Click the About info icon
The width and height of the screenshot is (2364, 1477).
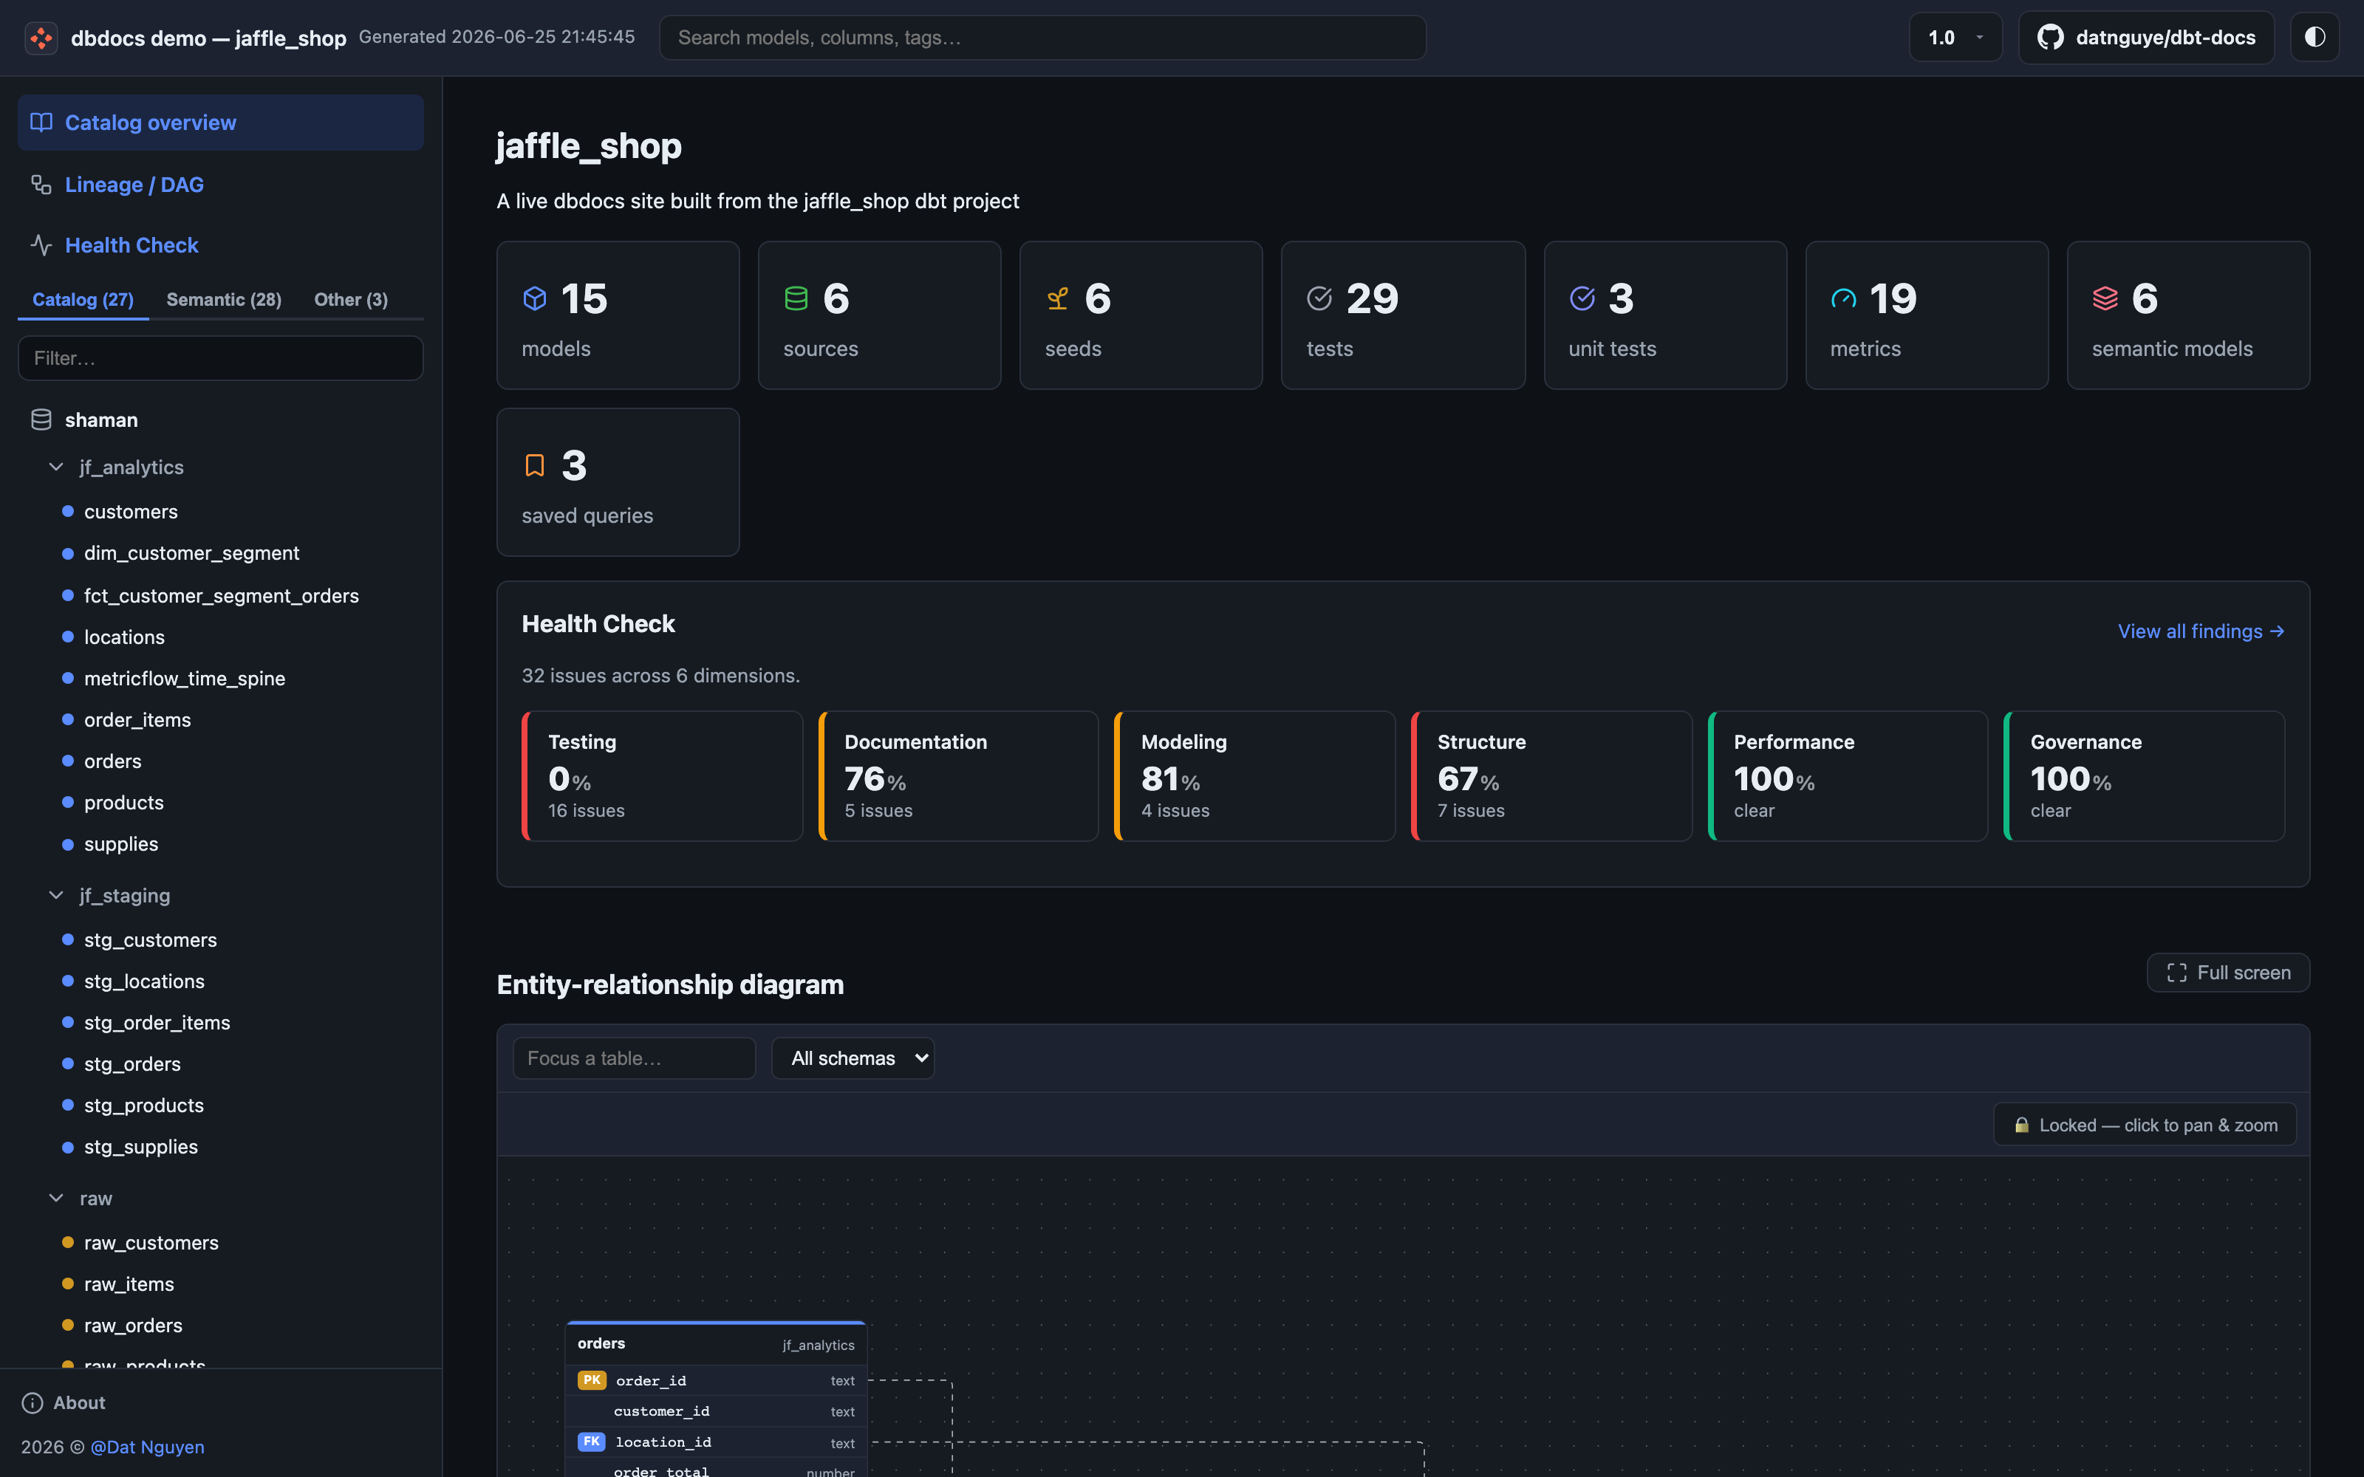(33, 1402)
